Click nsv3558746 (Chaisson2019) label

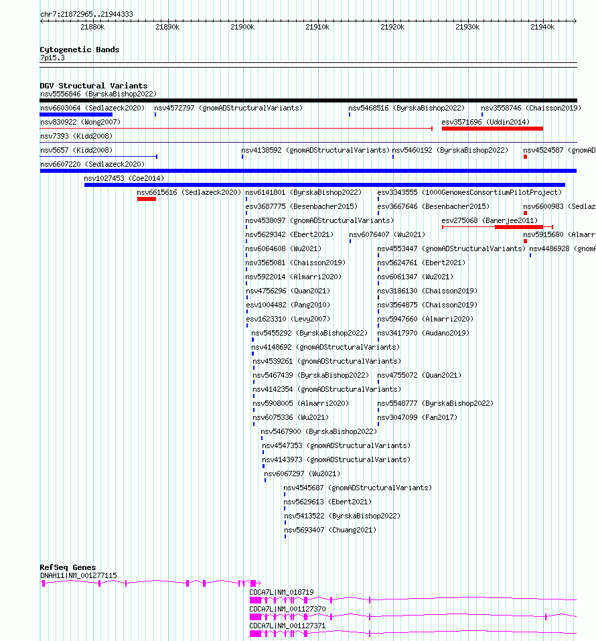[531, 108]
